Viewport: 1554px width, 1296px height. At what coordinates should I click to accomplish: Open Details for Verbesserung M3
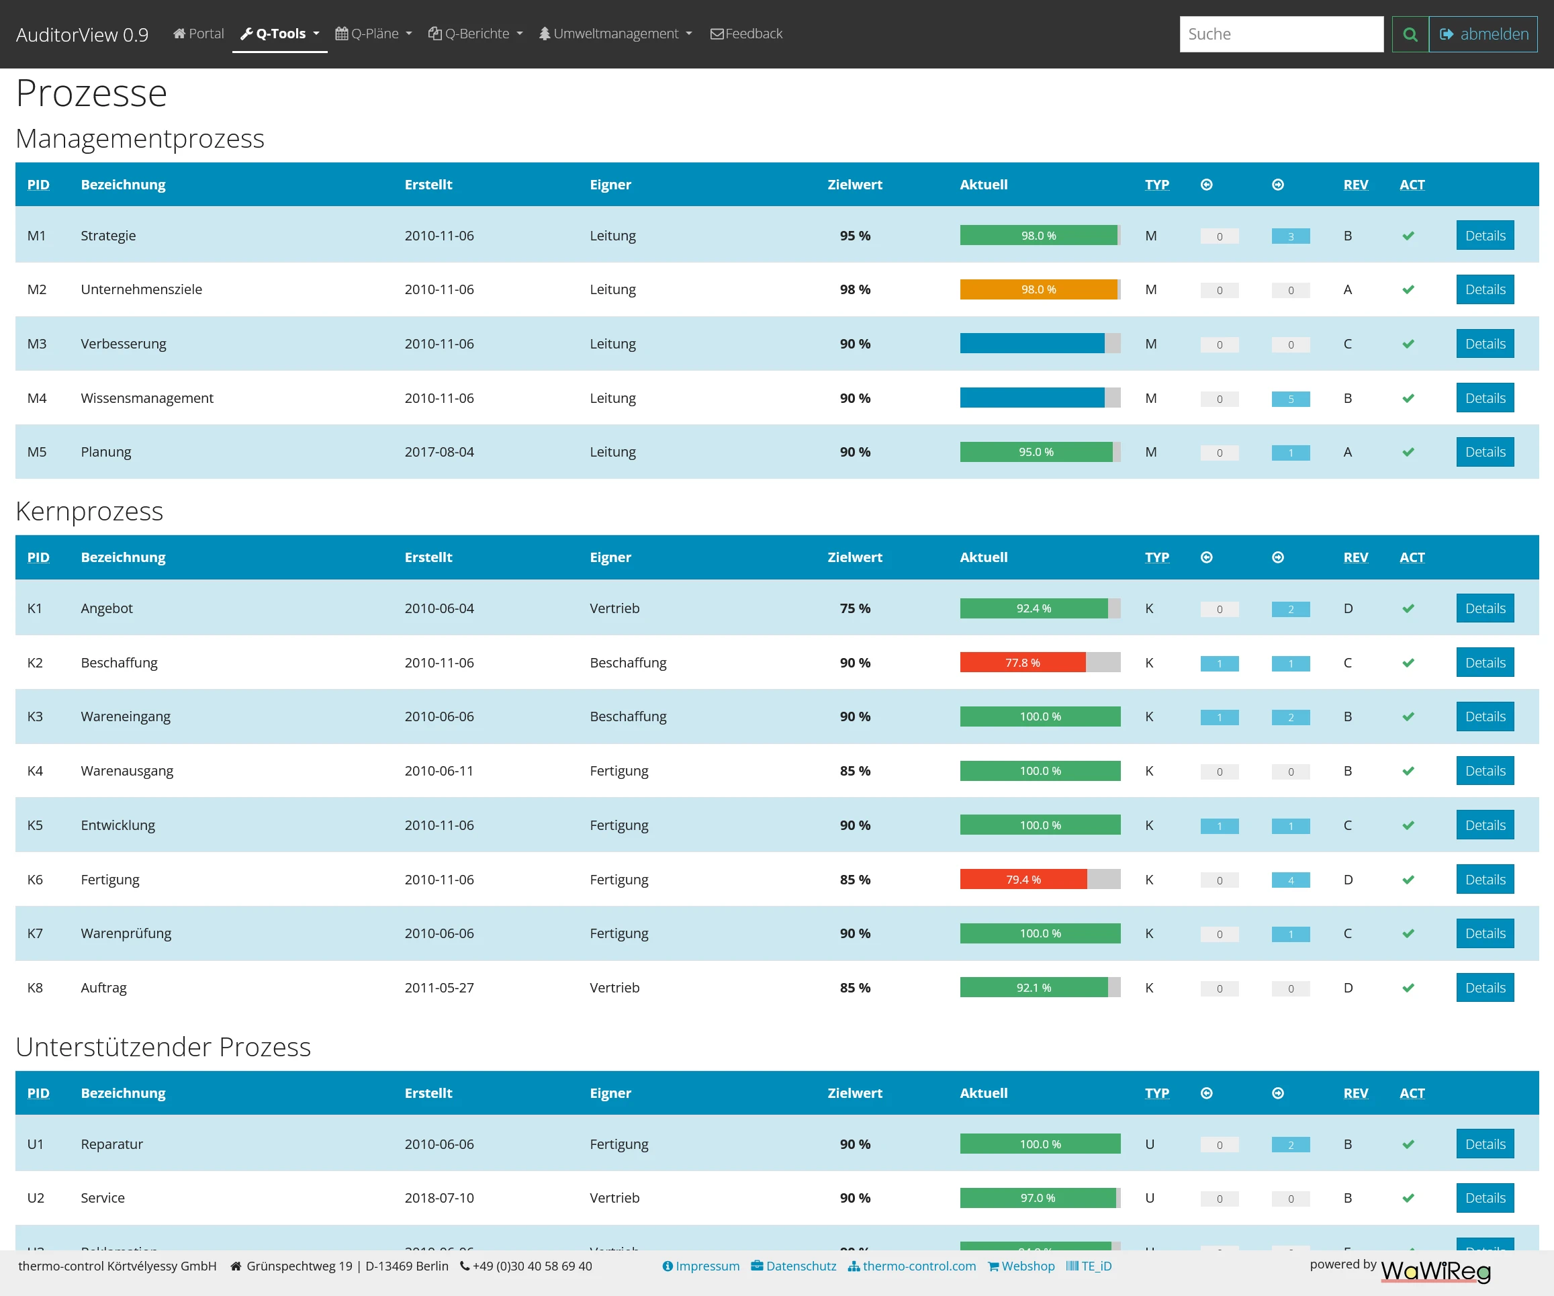(1484, 343)
